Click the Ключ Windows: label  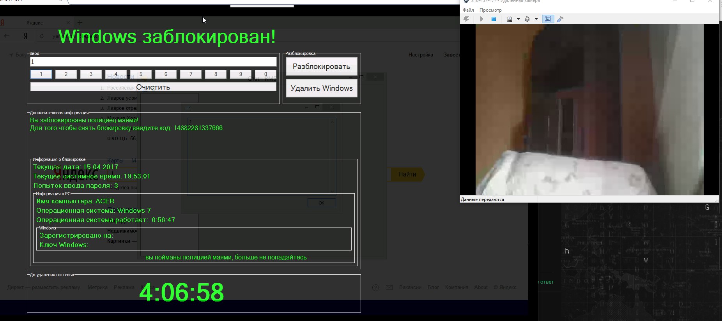coord(64,245)
